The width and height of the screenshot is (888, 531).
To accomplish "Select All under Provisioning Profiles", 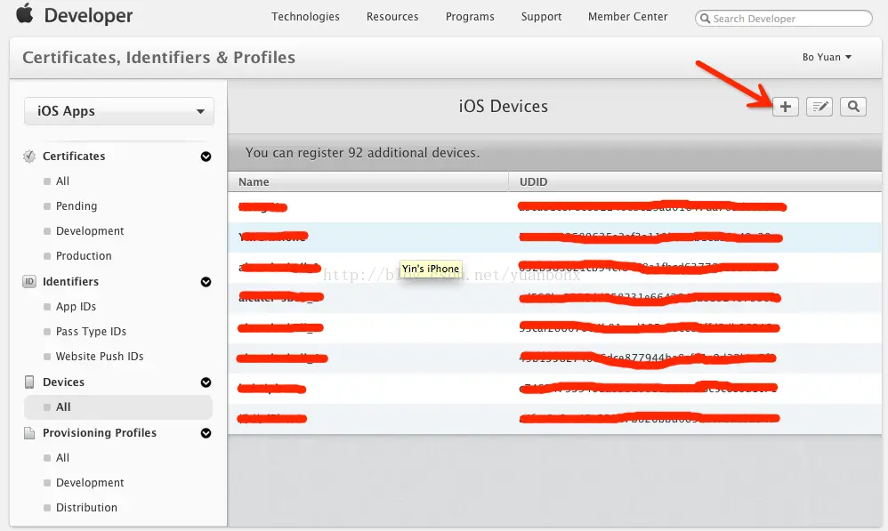I will pos(62,458).
